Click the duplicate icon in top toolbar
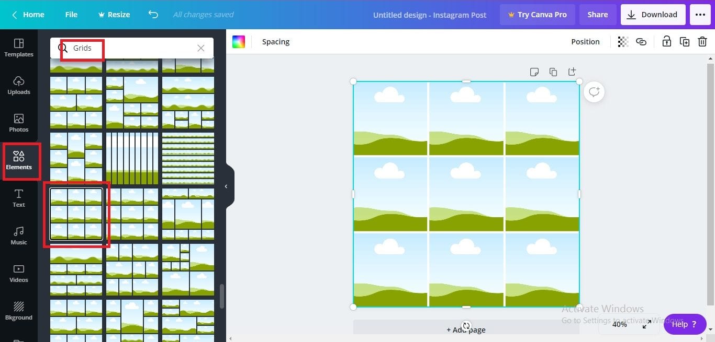Image resolution: width=715 pixels, height=342 pixels. pyautogui.click(x=685, y=42)
